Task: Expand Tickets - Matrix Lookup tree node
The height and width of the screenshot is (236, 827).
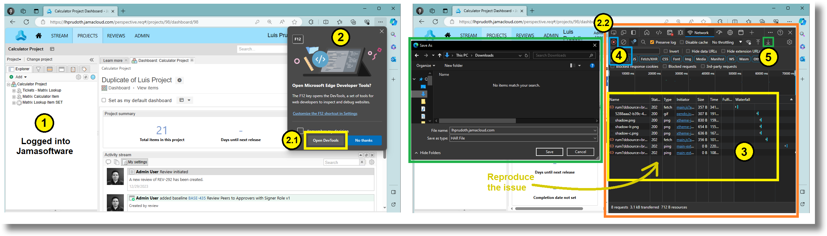Action: point(14,90)
